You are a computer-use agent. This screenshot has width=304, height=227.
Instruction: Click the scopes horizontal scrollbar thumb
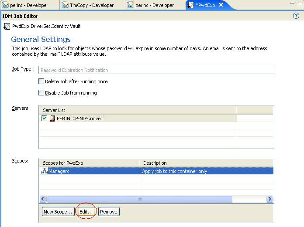[x=140, y=199]
